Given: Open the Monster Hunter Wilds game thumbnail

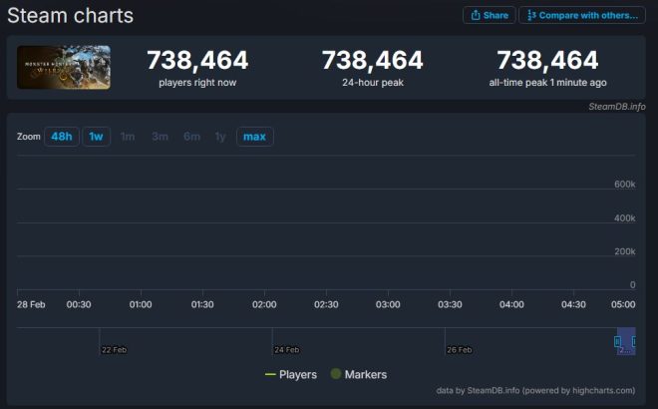Looking at the screenshot, I should [64, 67].
